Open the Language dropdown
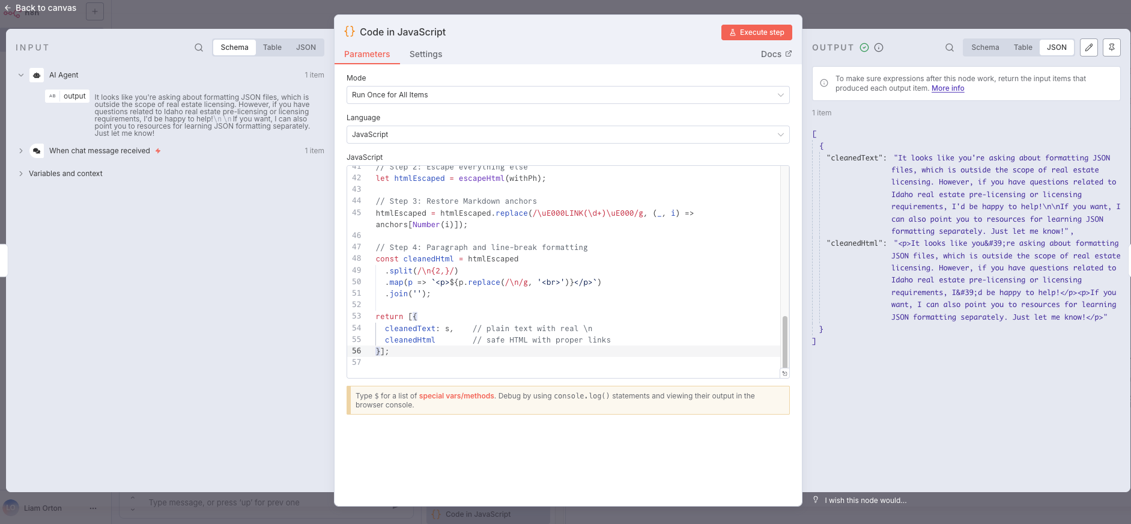Image resolution: width=1131 pixels, height=524 pixels. pos(568,135)
